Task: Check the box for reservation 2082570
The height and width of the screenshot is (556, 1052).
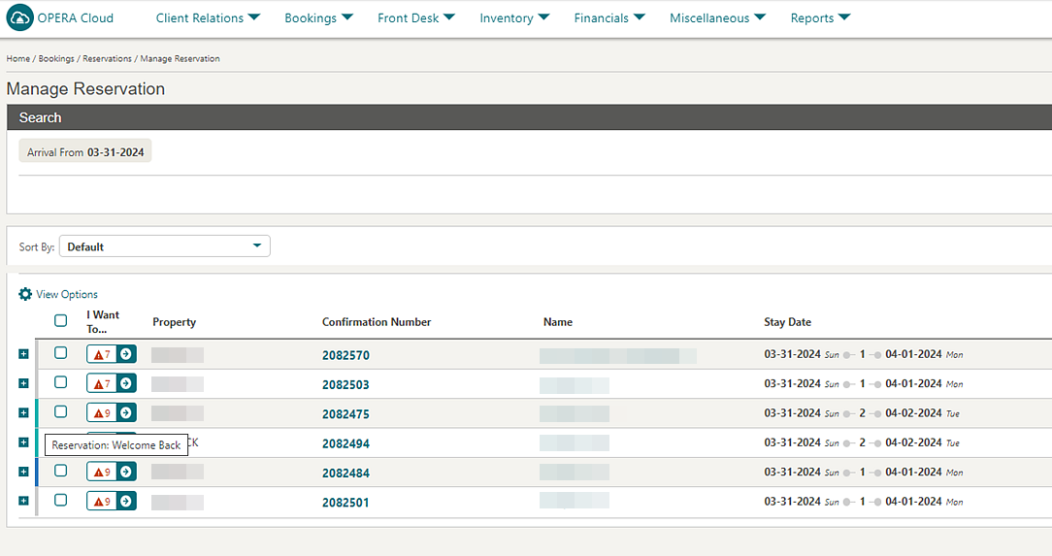Action: click(60, 353)
